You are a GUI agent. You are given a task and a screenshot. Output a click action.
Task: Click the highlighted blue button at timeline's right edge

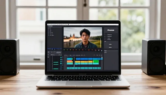(102, 59)
